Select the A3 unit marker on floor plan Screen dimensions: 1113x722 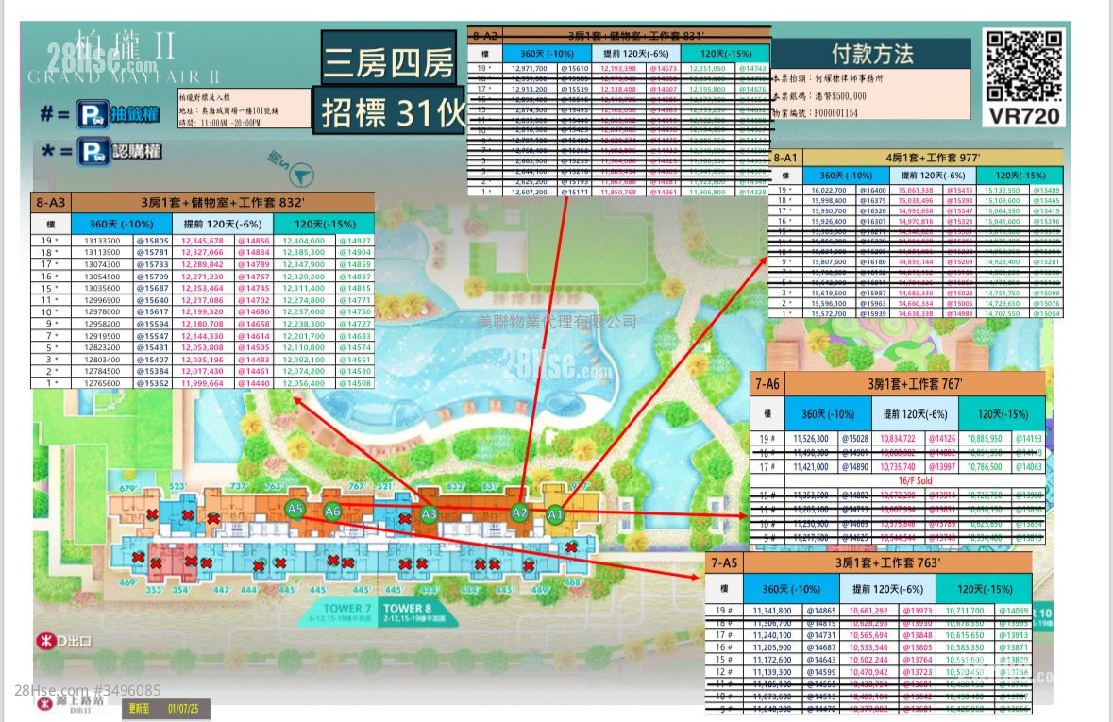click(x=429, y=514)
